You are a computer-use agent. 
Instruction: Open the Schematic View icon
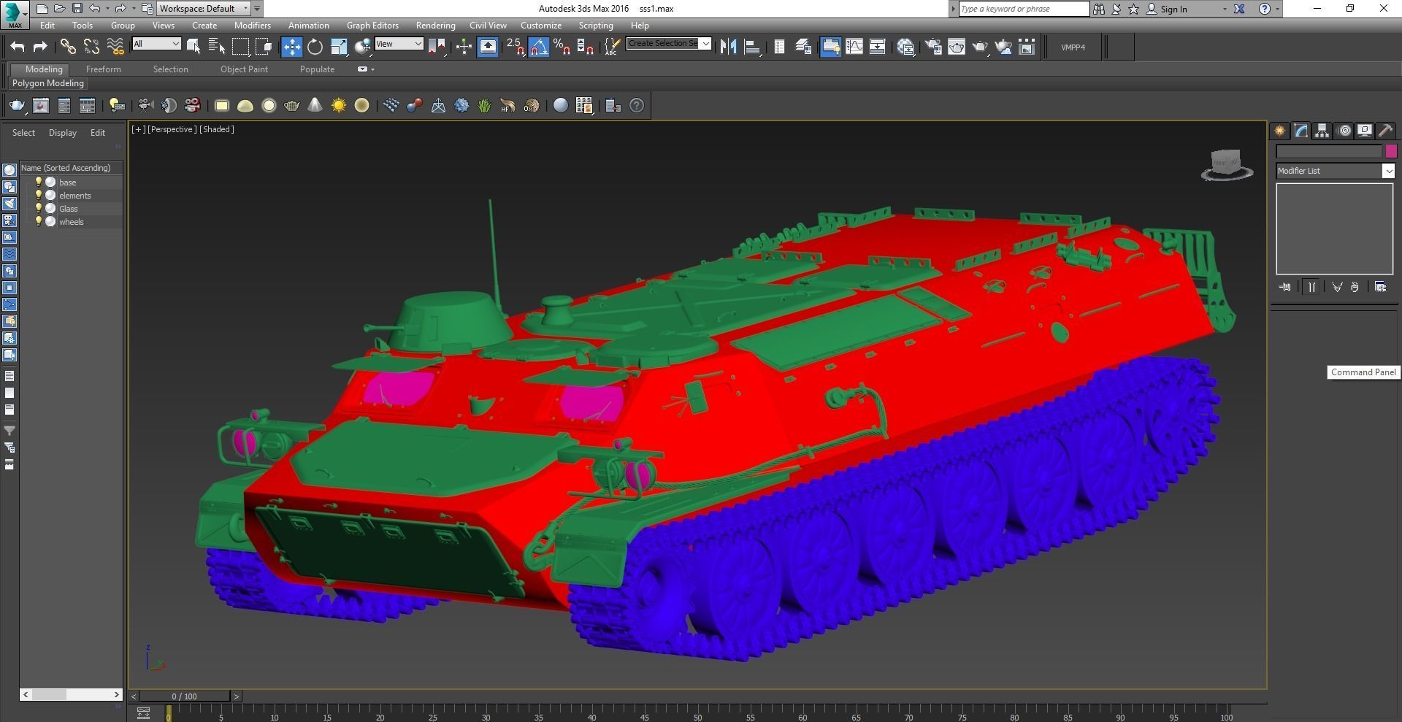[x=878, y=47]
